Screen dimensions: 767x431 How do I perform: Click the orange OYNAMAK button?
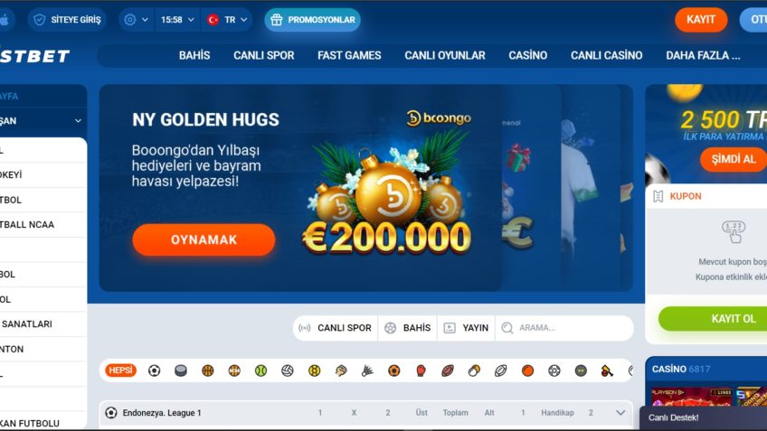(204, 240)
